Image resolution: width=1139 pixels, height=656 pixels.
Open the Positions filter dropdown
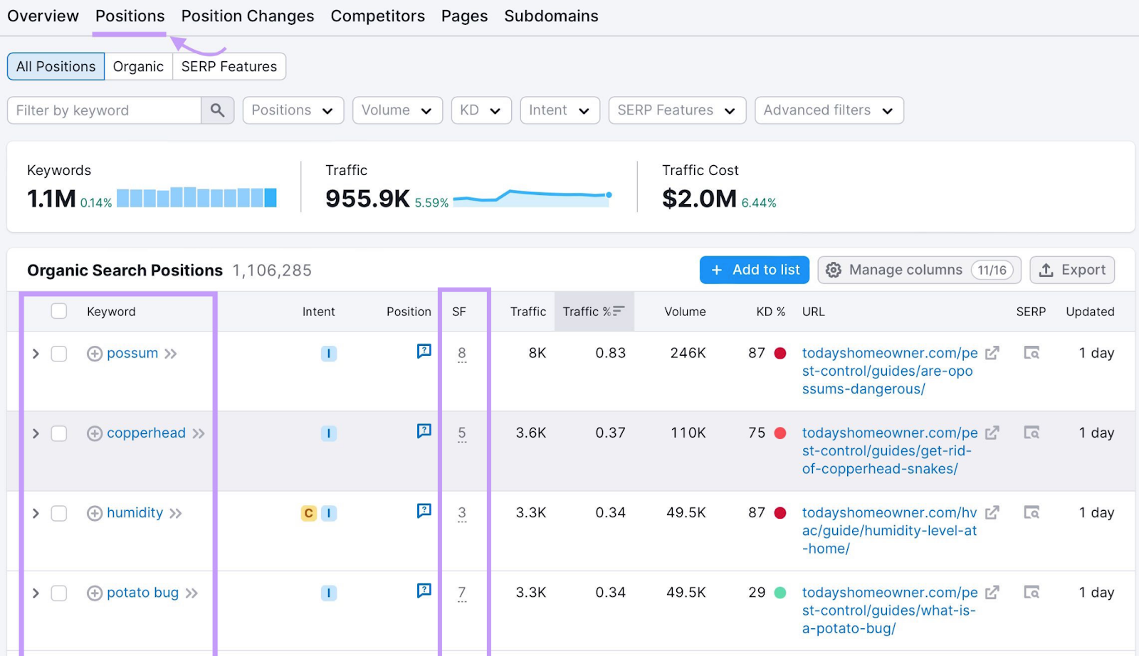(293, 110)
